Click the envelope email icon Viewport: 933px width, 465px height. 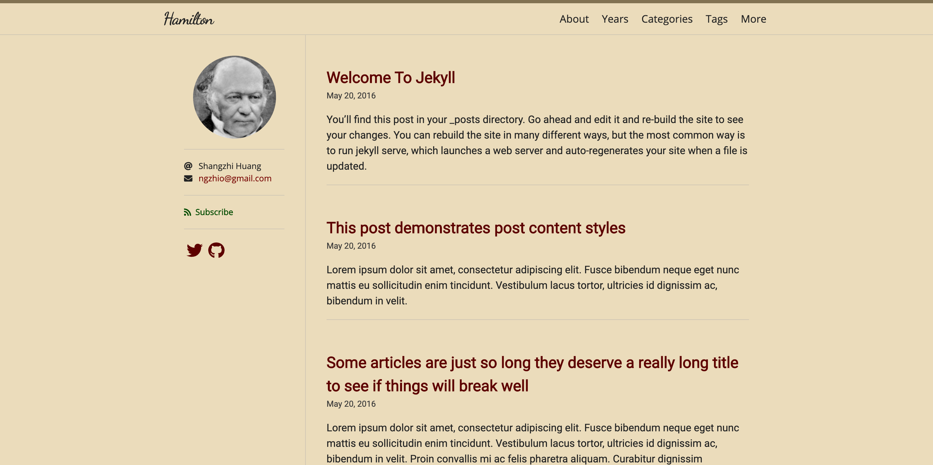[x=188, y=178]
